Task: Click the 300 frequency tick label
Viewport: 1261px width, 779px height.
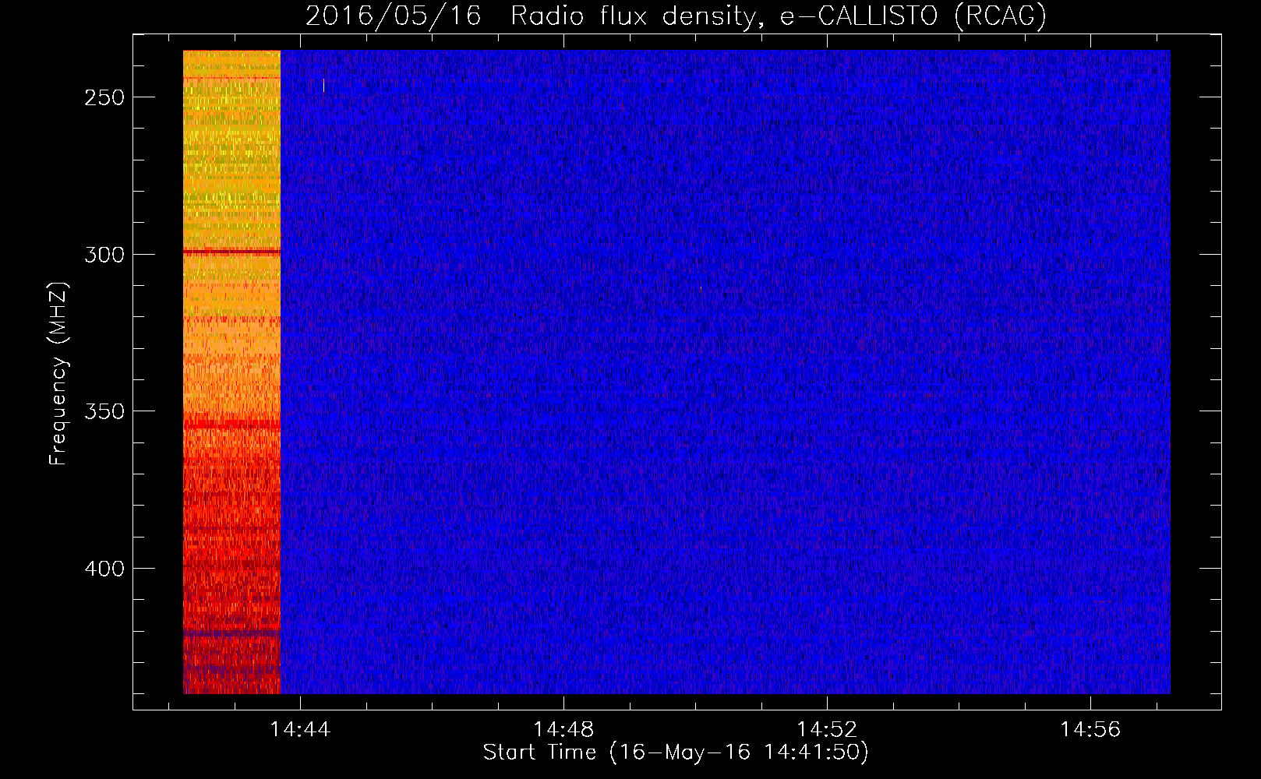Action: [104, 255]
